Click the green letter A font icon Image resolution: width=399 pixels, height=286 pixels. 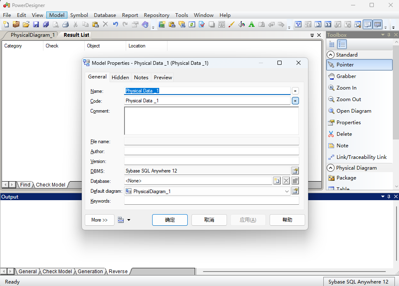(x=251, y=24)
